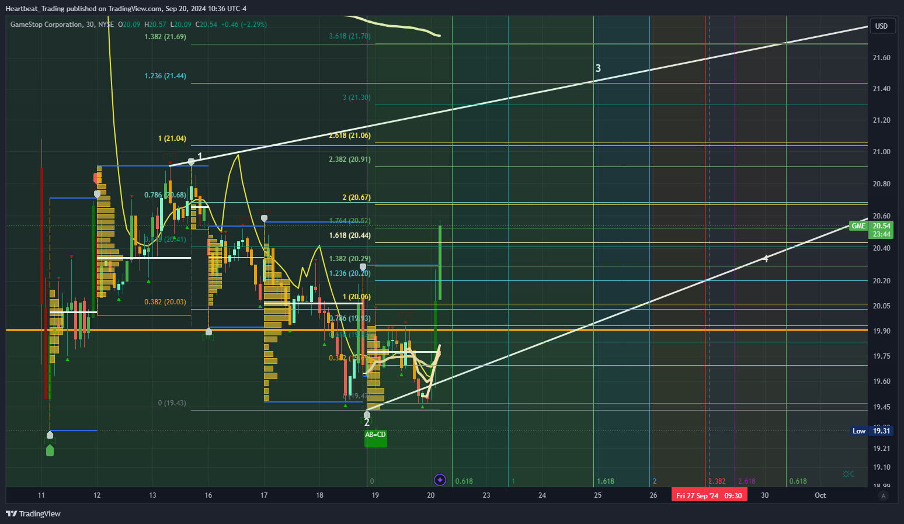Click Oct on the time axis
904x524 pixels.
pyautogui.click(x=820, y=495)
